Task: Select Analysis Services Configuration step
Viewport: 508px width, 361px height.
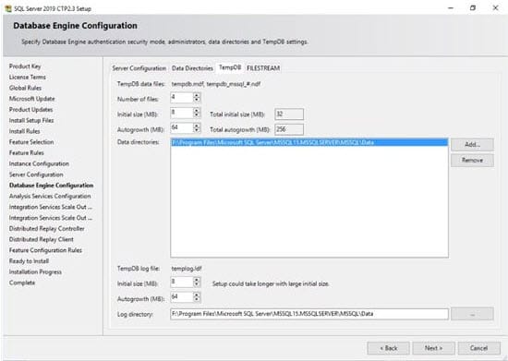Action: tap(50, 197)
